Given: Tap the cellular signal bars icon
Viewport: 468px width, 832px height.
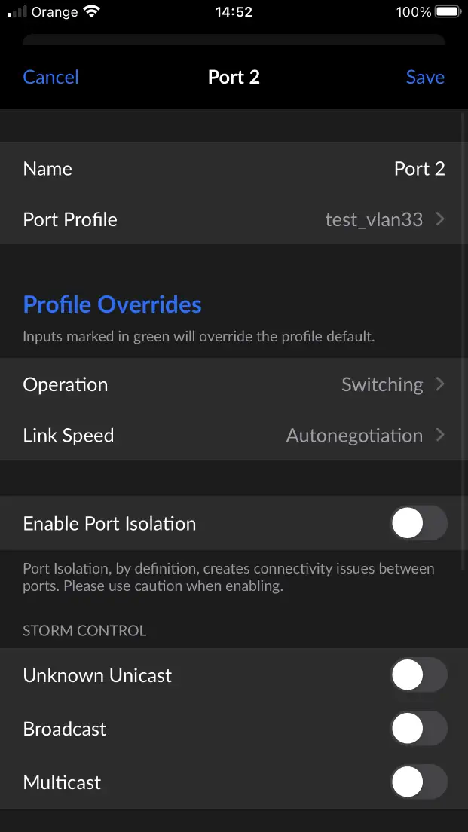Looking at the screenshot, I should point(17,13).
